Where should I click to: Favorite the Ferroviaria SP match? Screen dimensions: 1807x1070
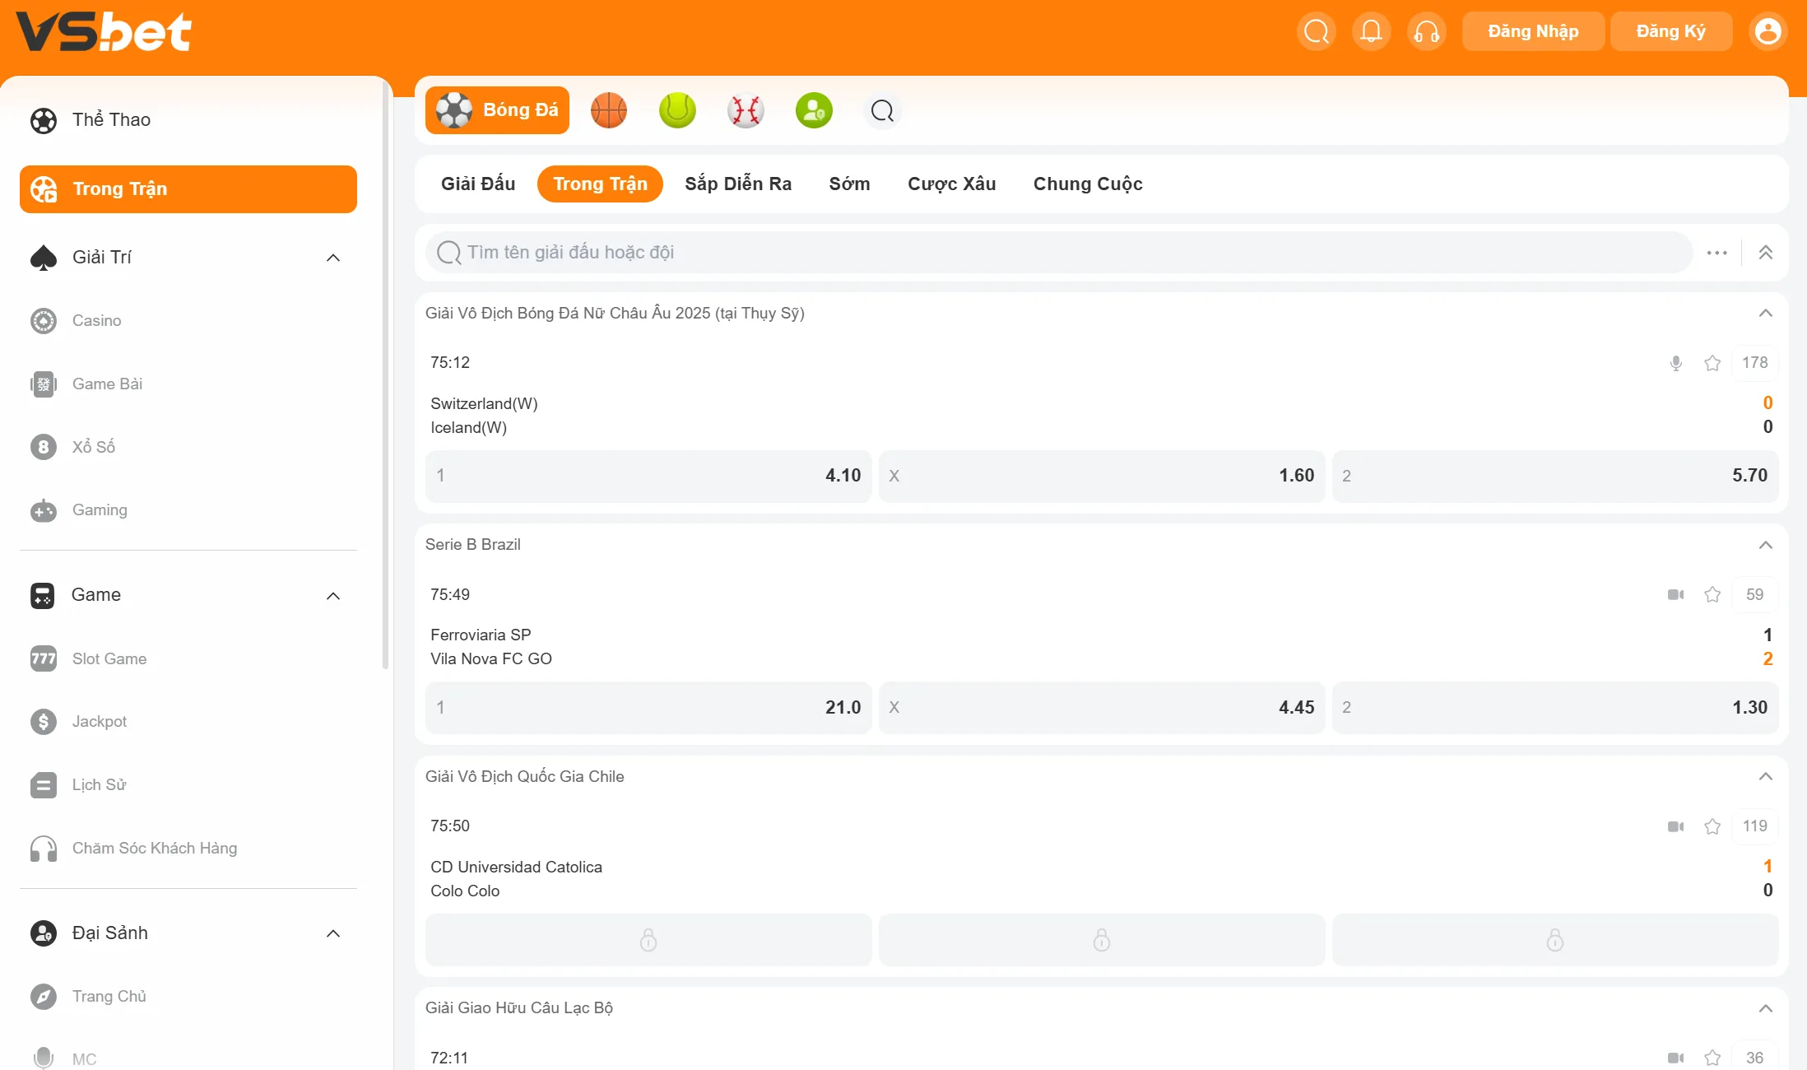[1712, 594]
